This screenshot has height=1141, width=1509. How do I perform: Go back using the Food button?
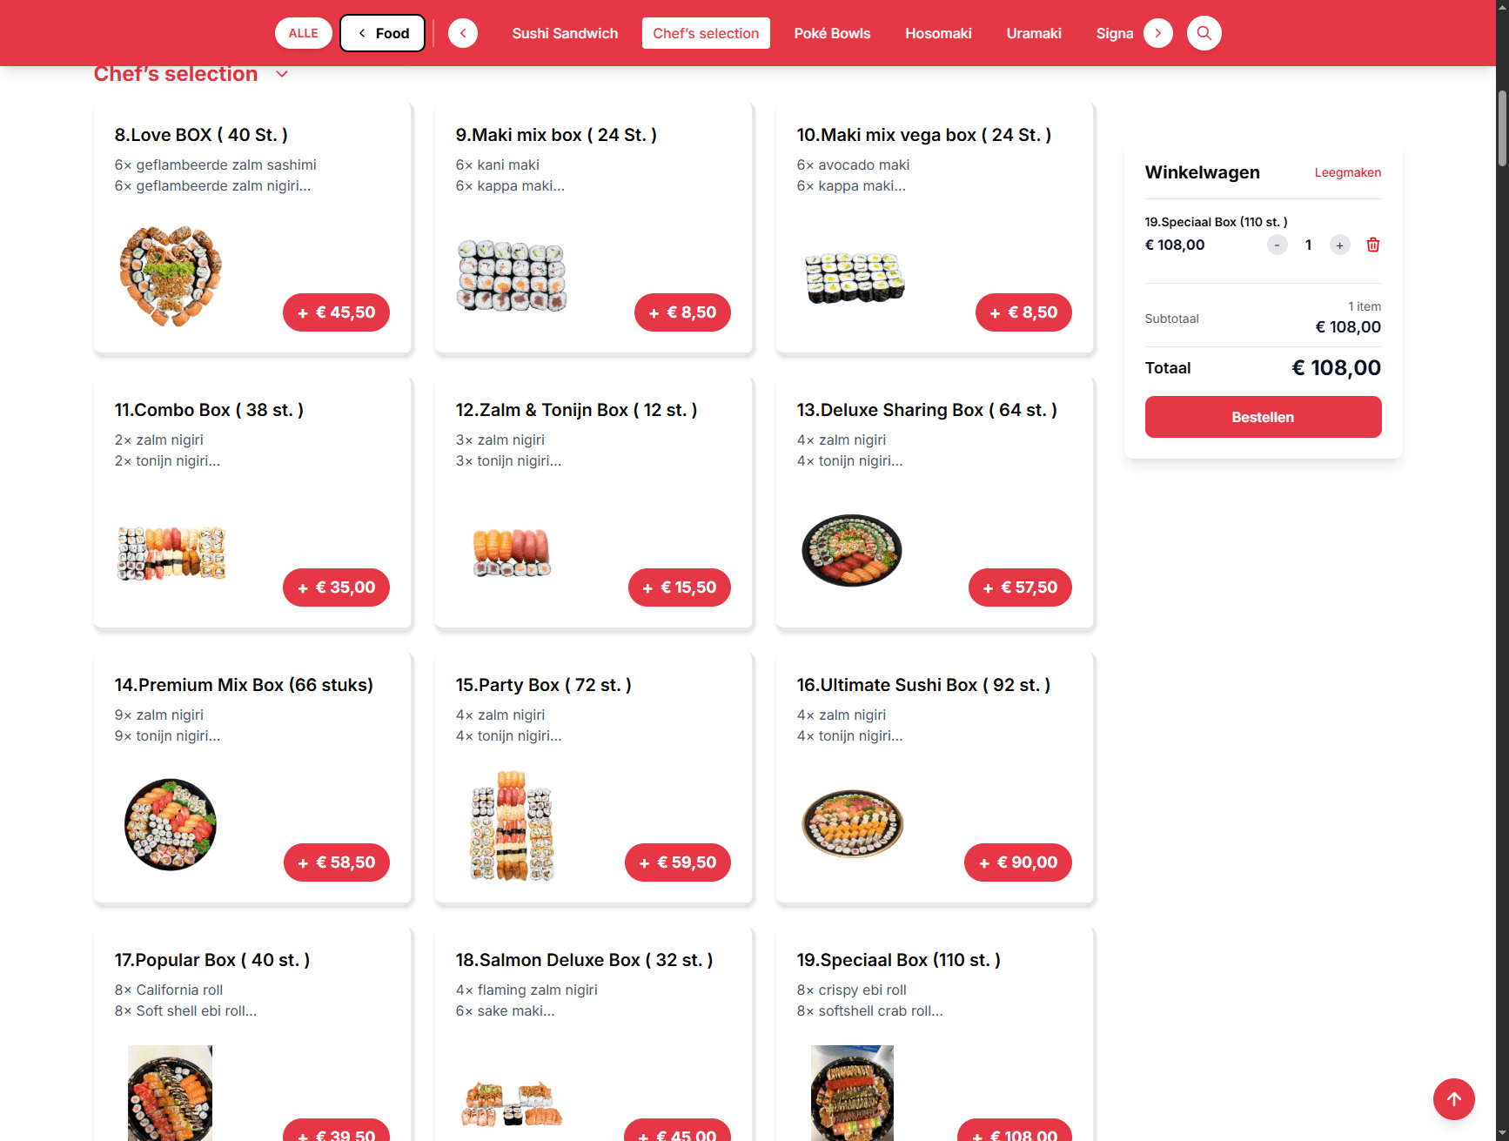click(x=382, y=33)
